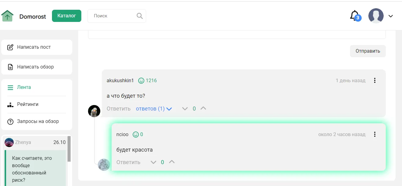
Task: Downvote the ncioo reply
Action: tap(153, 162)
